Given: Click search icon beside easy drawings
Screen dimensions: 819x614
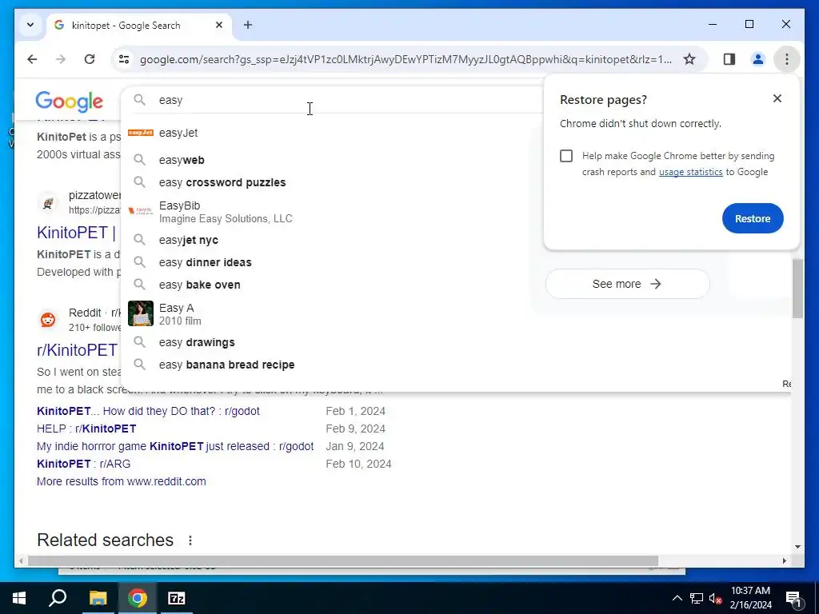Looking at the screenshot, I should (x=139, y=342).
